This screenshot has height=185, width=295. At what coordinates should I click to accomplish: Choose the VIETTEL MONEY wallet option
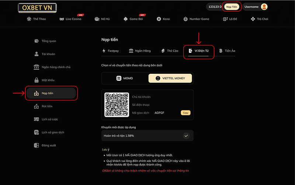[170, 78]
